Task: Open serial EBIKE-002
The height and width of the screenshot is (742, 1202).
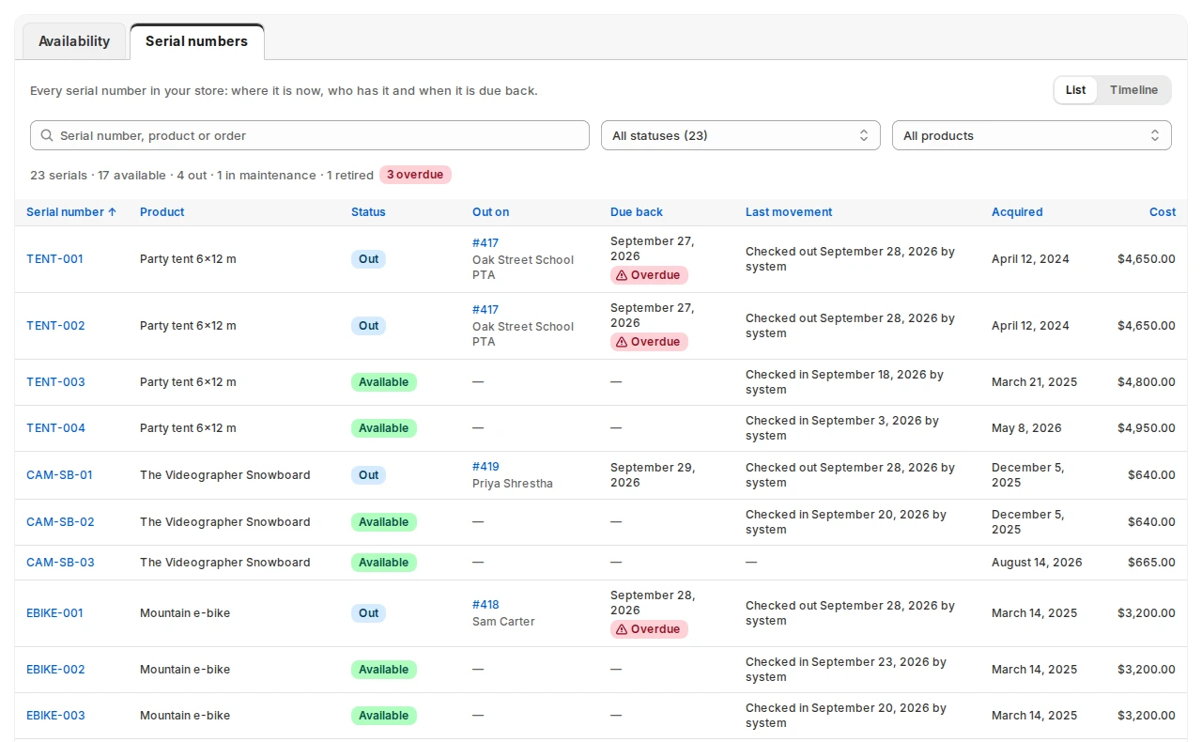Action: pyautogui.click(x=55, y=670)
